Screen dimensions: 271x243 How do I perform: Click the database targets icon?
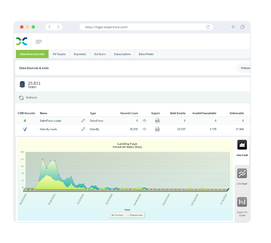pyautogui.click(x=22, y=84)
